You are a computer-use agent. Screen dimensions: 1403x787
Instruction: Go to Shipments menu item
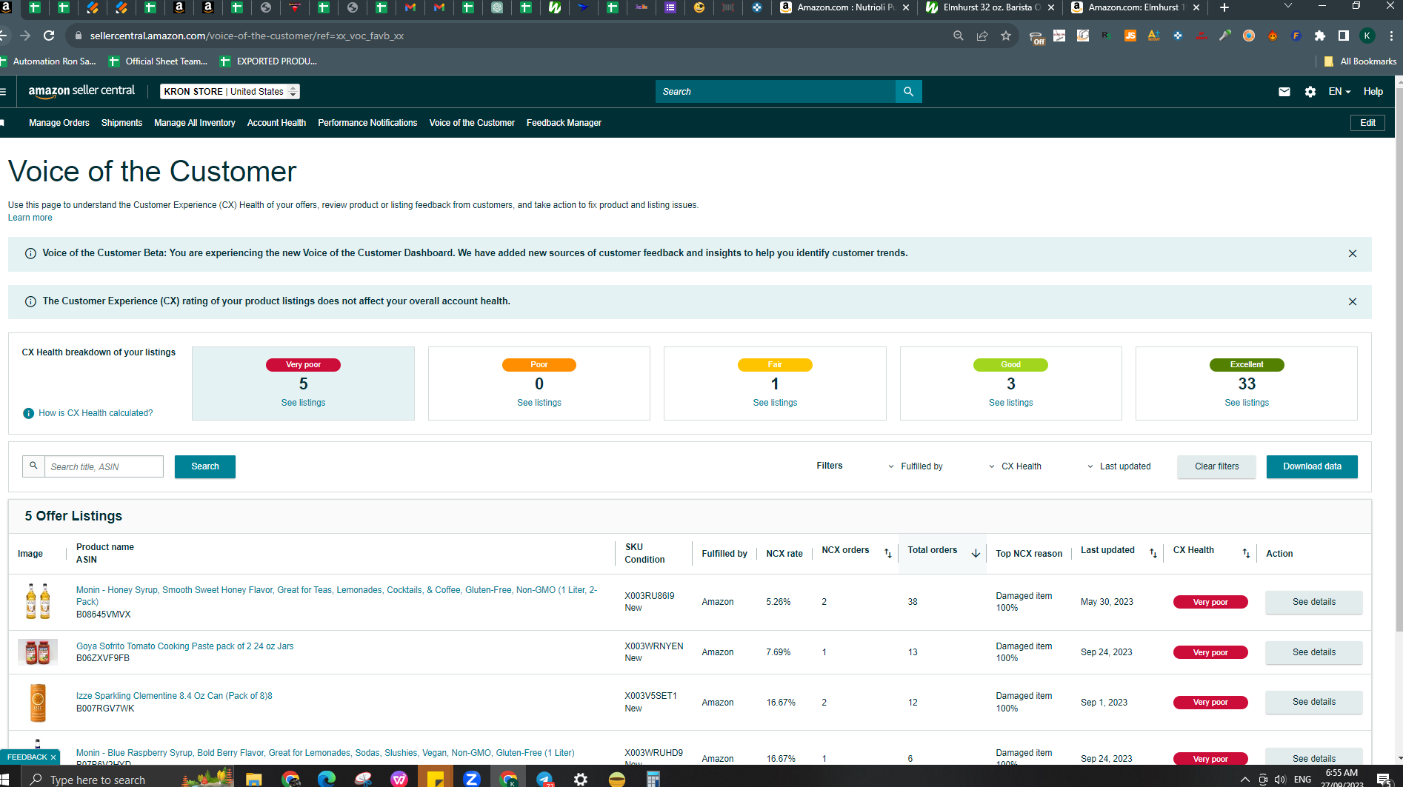click(121, 123)
